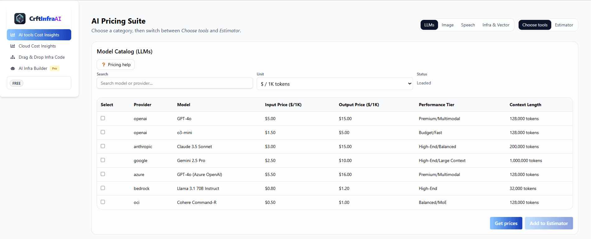Click the Get prices button

pyautogui.click(x=506, y=223)
